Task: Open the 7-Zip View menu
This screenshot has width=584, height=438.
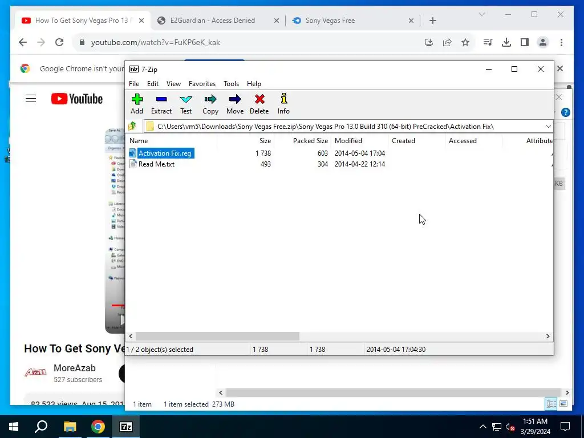Action: [x=173, y=84]
